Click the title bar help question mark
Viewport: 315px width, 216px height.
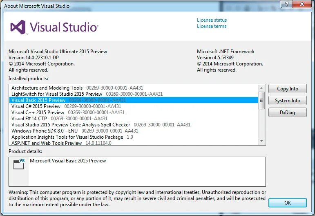(287, 4)
